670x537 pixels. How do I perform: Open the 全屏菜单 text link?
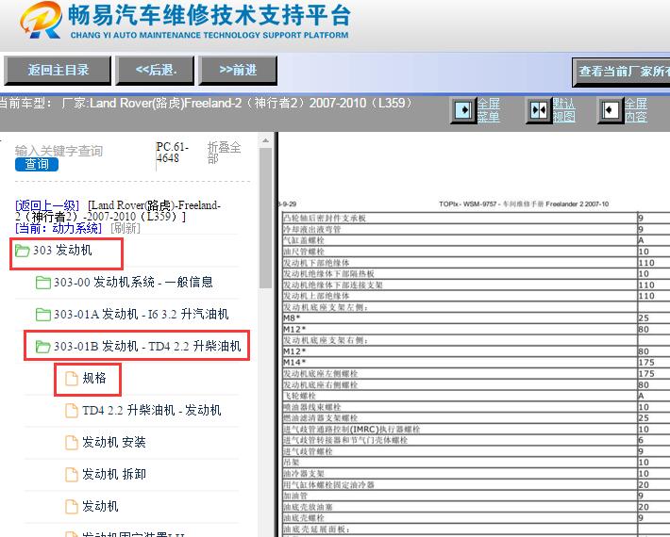[x=489, y=110]
